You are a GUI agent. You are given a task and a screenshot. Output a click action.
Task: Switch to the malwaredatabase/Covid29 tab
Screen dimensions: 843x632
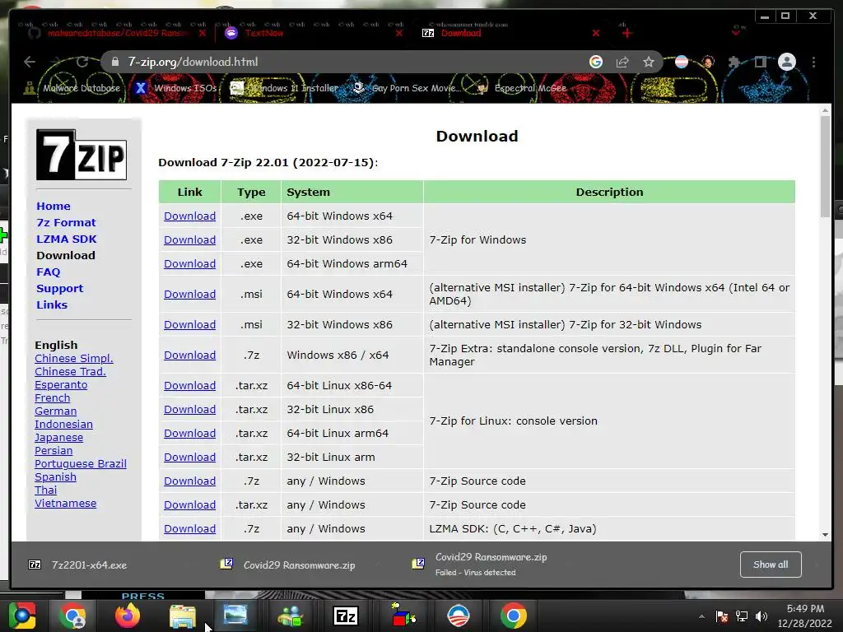pos(116,33)
